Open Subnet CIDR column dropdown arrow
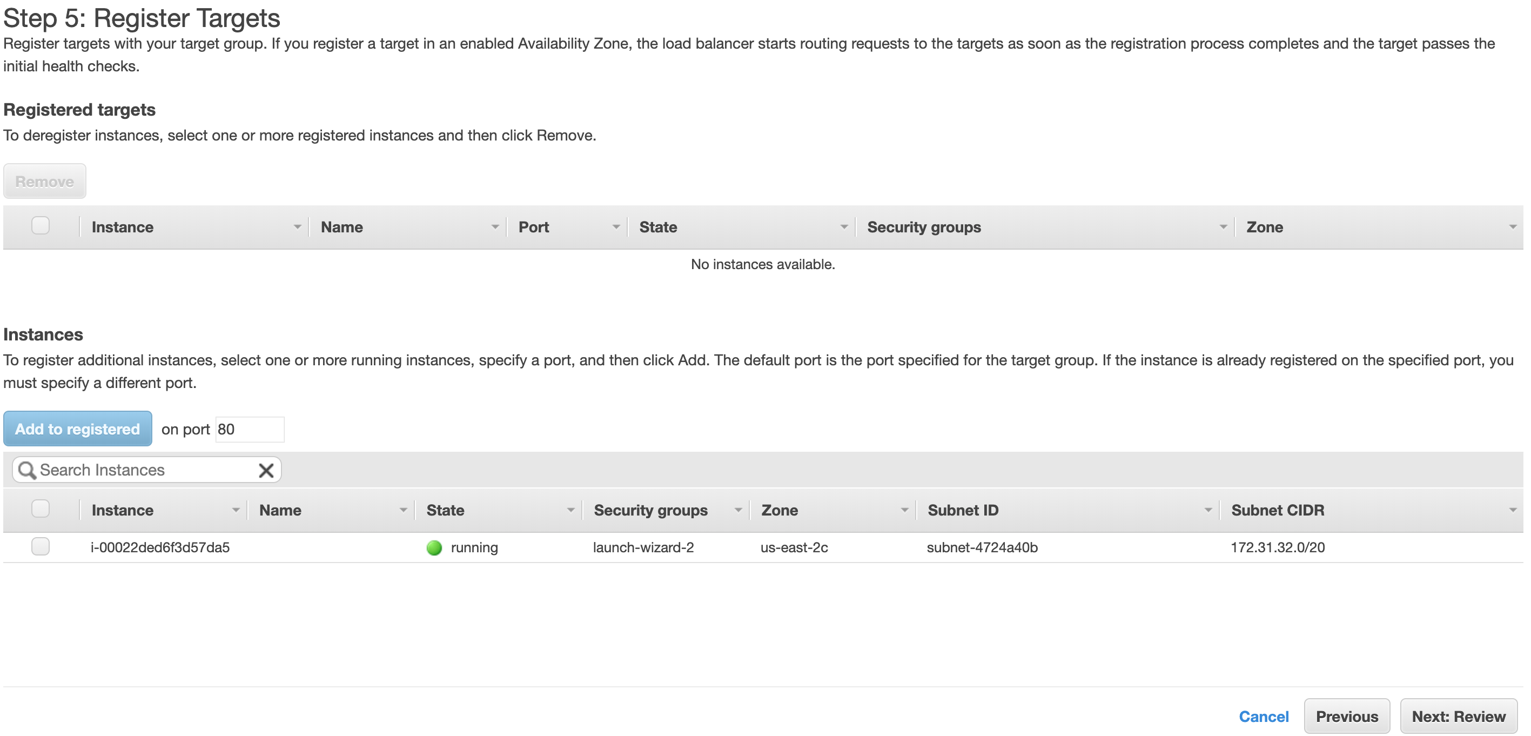The image size is (1531, 736). [x=1513, y=510]
